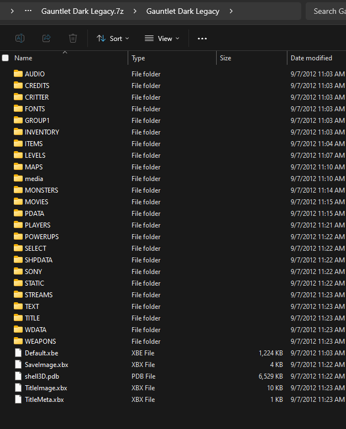
Task: Select the PLAYERS folder icon
Action: [x=18, y=225]
